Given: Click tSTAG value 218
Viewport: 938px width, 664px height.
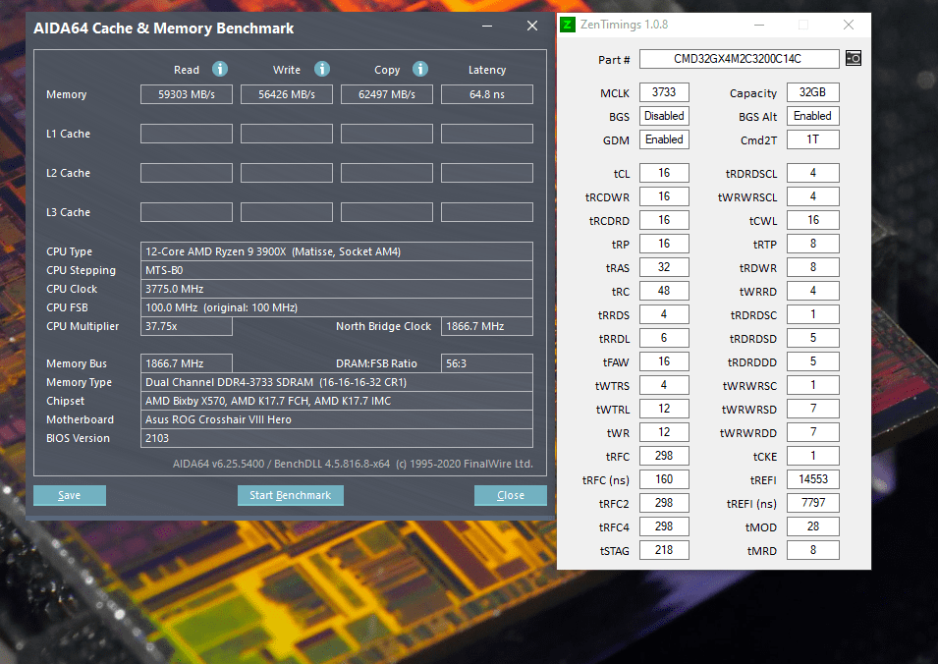Looking at the screenshot, I should (664, 550).
